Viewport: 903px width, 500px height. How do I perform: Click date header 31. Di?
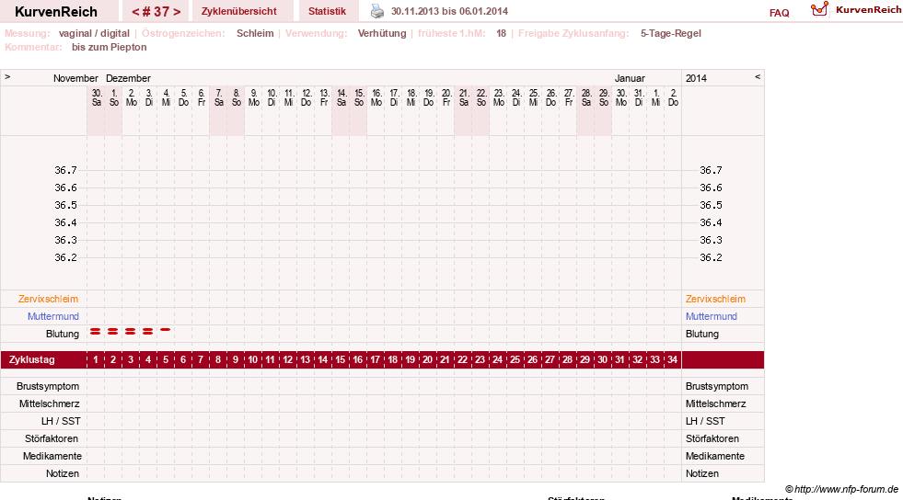[638, 97]
